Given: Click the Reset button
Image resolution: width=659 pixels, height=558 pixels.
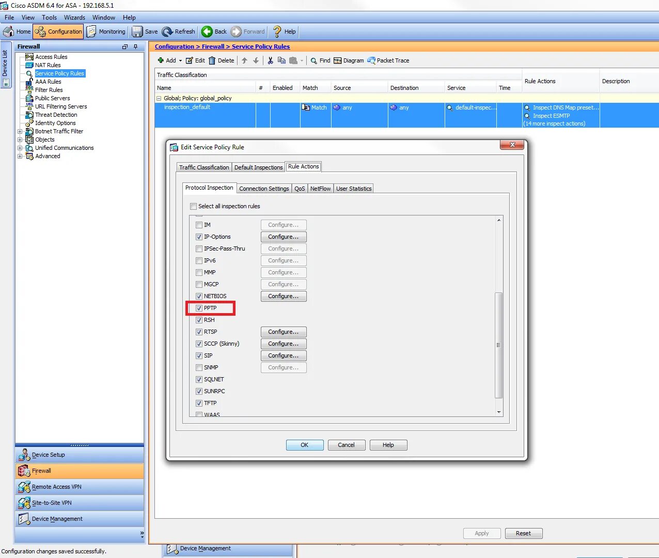Looking at the screenshot, I should point(523,533).
